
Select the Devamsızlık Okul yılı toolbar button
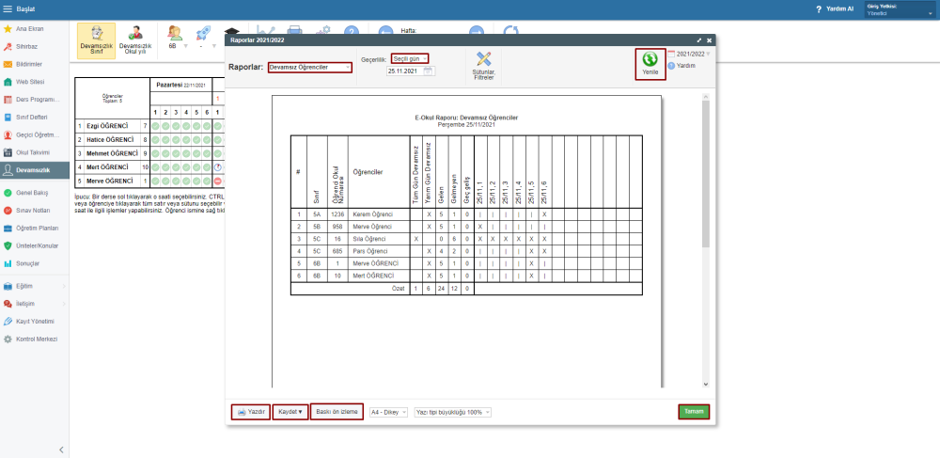pyautogui.click(x=135, y=40)
